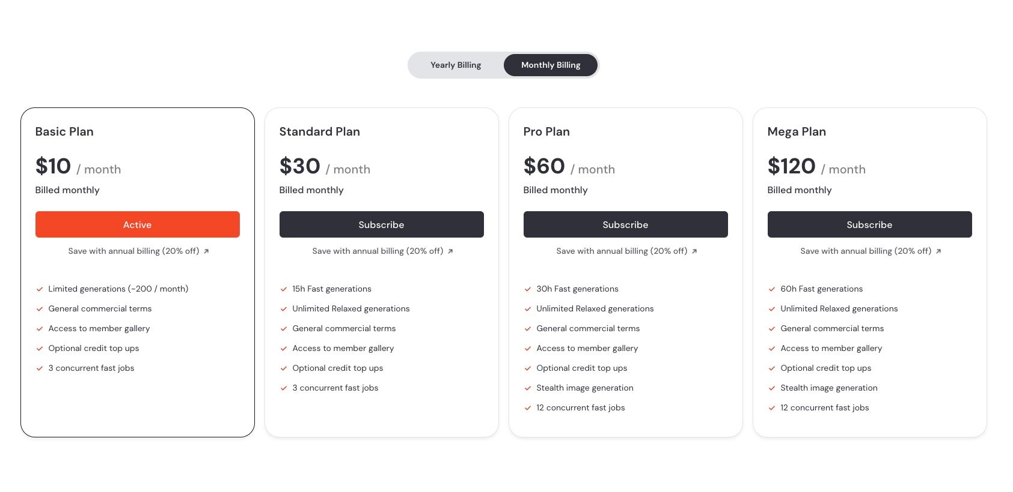Viewport: 1013px width, 492px height.
Task: Open Standard Plan annual billing savings link
Action: (x=378, y=251)
